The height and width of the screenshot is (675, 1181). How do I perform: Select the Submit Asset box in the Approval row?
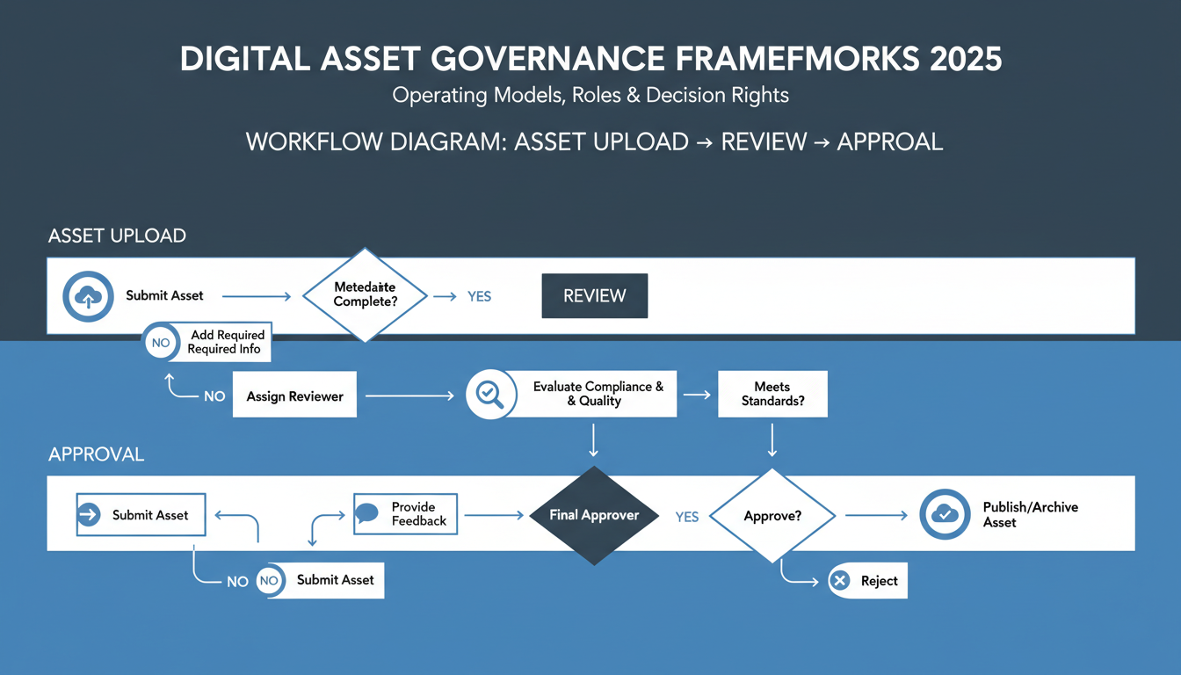coord(141,514)
